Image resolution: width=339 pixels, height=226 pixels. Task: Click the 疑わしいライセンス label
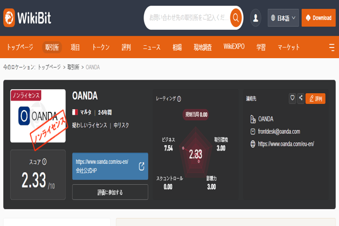point(89,125)
